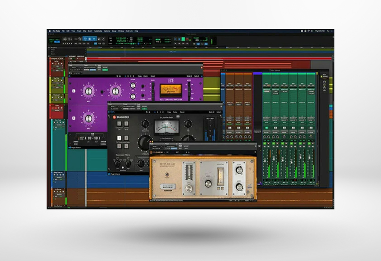The height and width of the screenshot is (261, 381).
Task: Click Reset in MC77 plugin header
Action: [152, 76]
